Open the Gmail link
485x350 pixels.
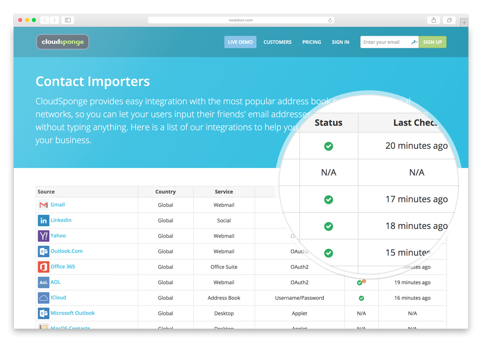[58, 205]
